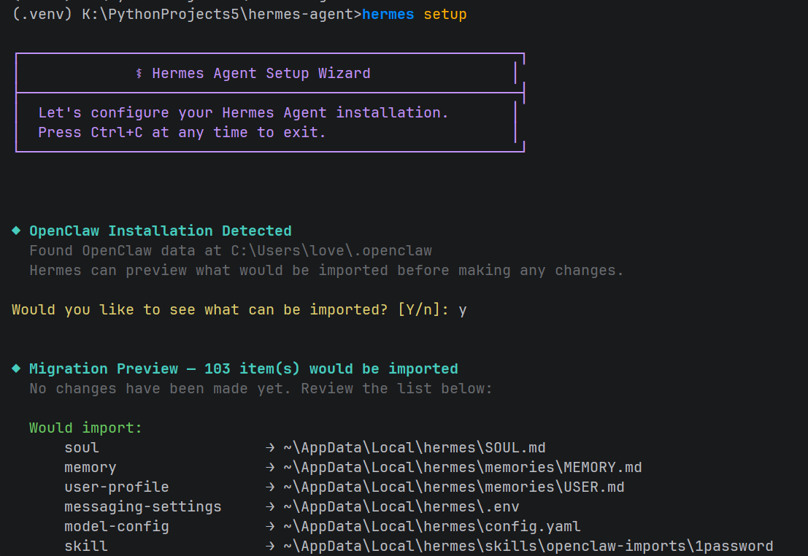
Task: Click the diamond bullet beside 'OpenClaw Installation Detected'
Action: pos(17,231)
